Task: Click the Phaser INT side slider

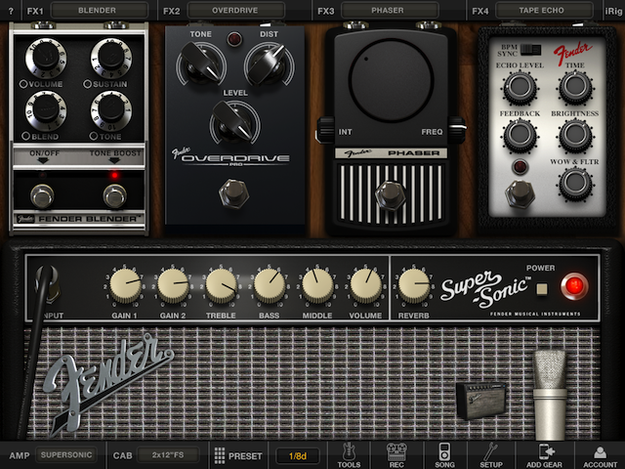Action: click(325, 130)
